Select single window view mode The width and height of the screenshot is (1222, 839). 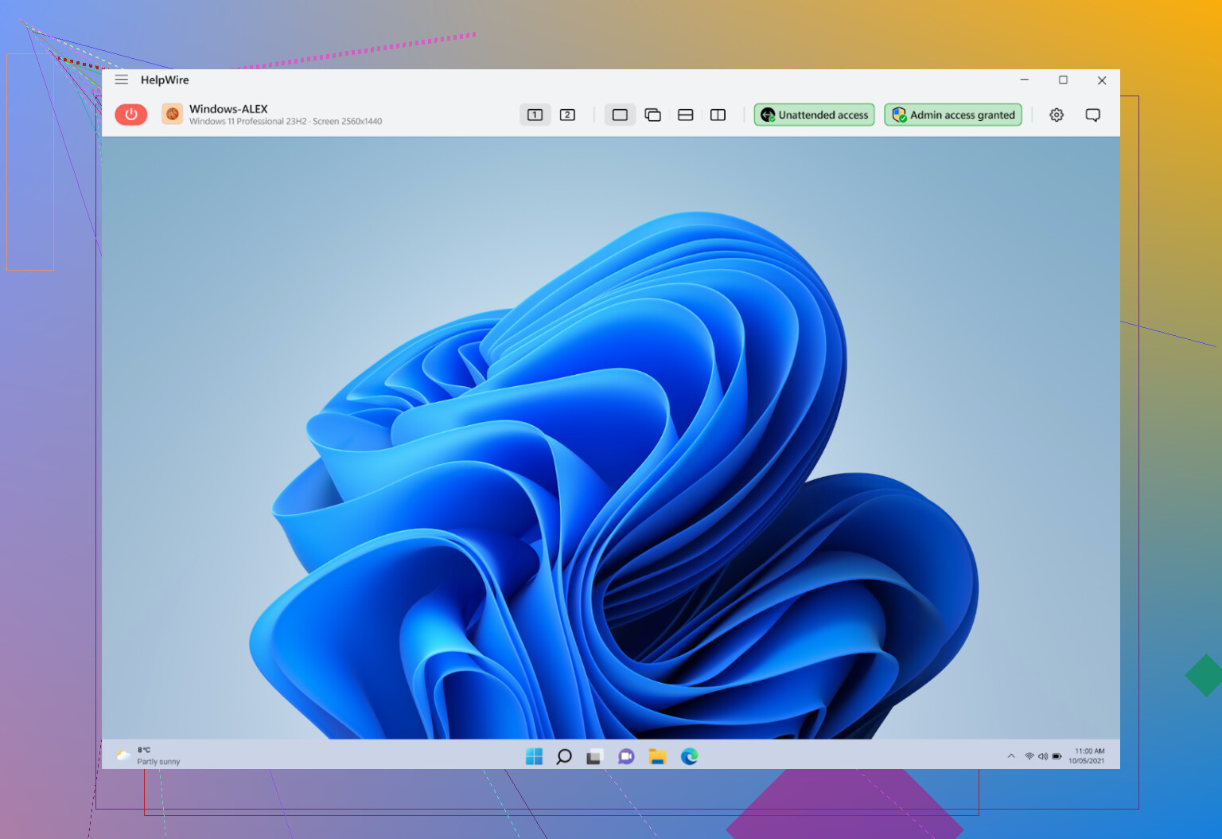click(x=620, y=115)
